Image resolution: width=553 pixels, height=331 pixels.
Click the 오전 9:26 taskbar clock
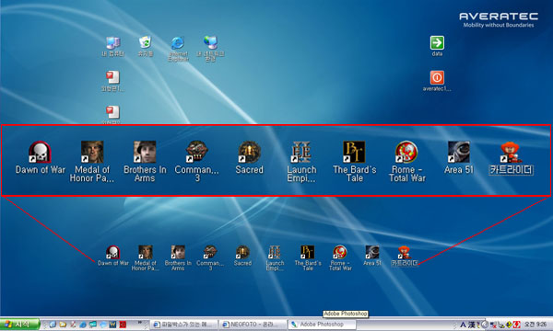tap(535, 325)
